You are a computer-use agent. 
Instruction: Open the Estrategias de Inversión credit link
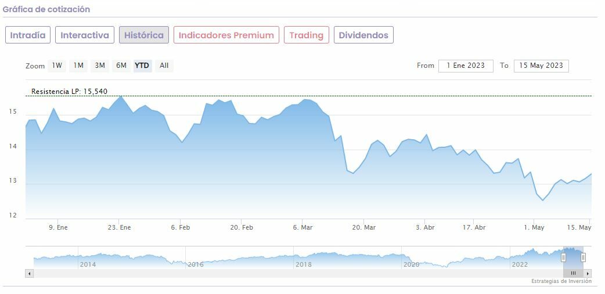[x=561, y=281]
